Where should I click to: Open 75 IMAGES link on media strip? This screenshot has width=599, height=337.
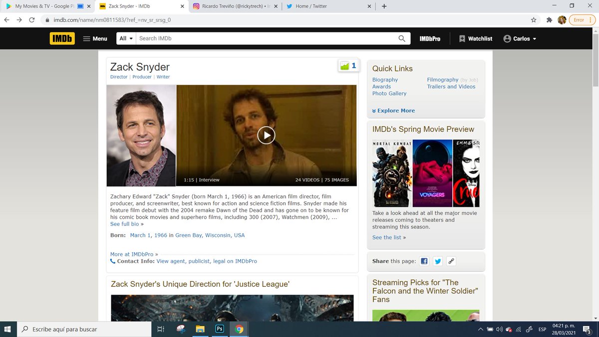pos(337,180)
